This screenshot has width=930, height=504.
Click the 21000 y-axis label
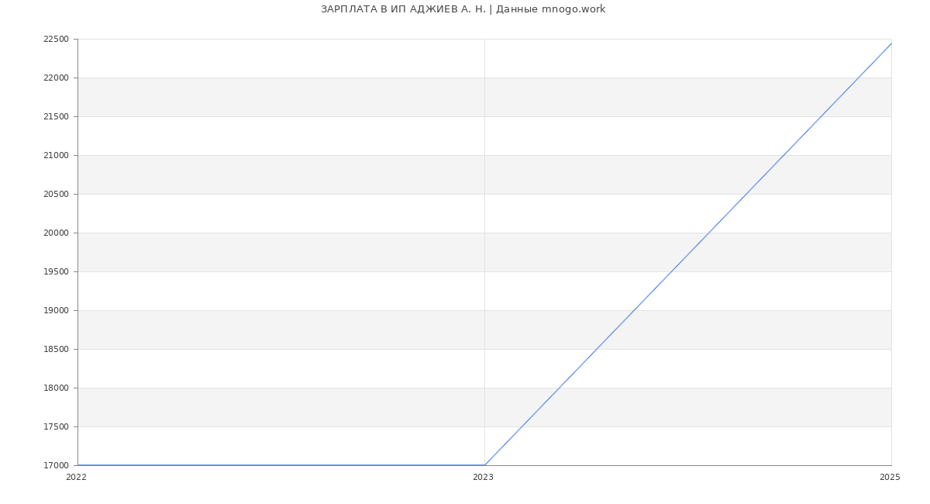pos(56,156)
